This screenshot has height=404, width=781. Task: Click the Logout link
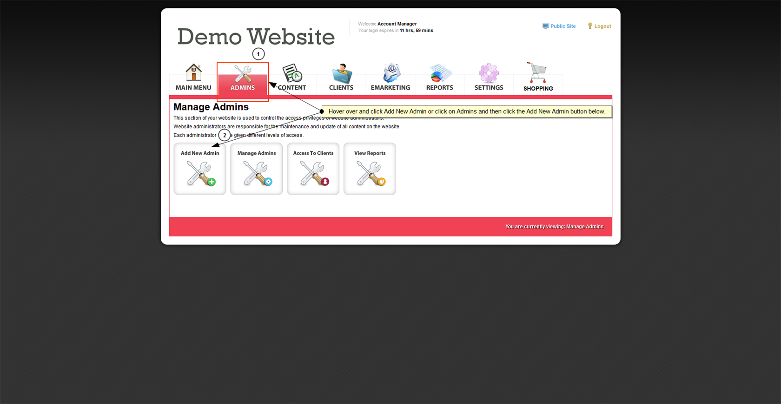[x=602, y=26]
